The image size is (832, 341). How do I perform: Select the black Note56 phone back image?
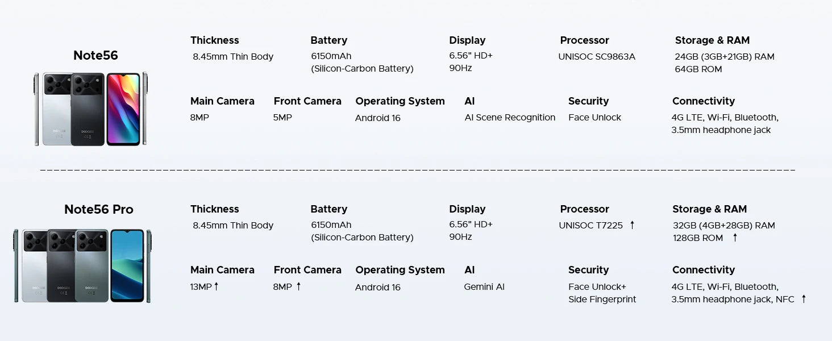(88, 110)
